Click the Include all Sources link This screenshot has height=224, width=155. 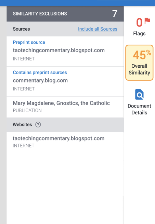pos(98,29)
